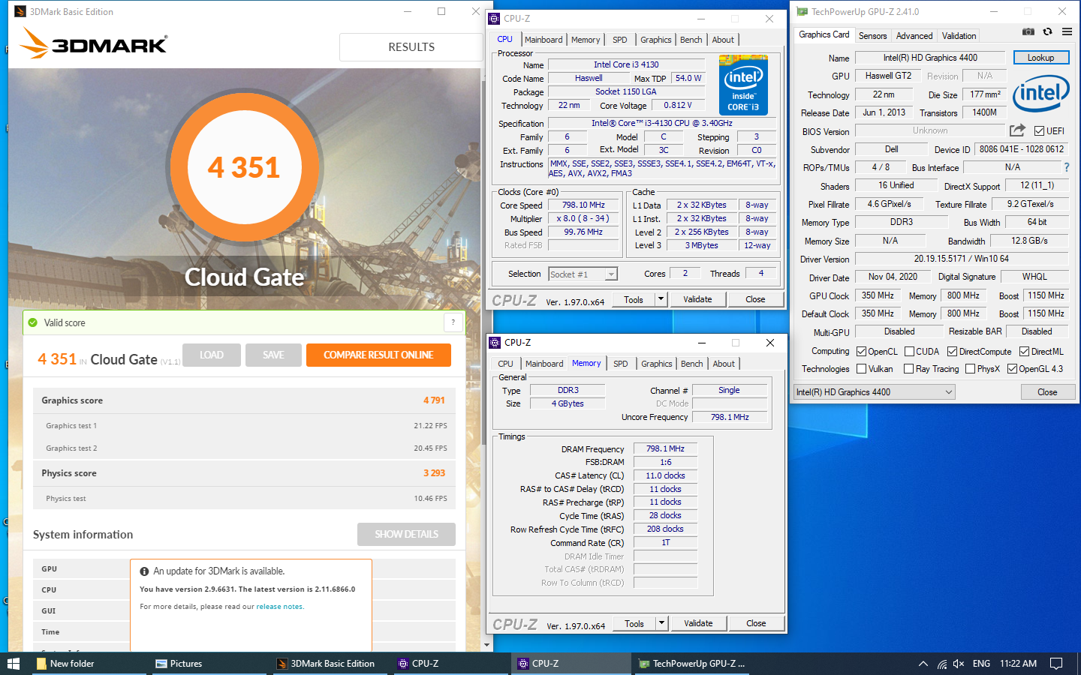Click the Valid score green check icon

pyautogui.click(x=32, y=322)
